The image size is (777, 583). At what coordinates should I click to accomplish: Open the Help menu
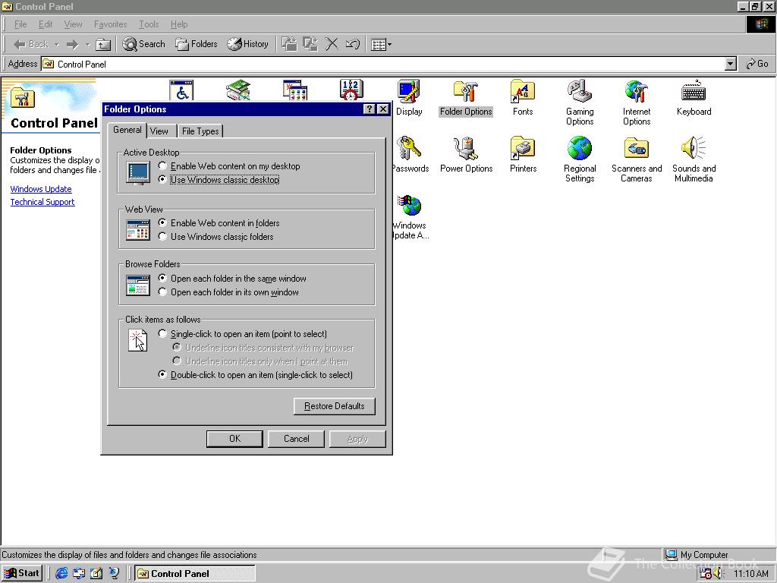179,24
